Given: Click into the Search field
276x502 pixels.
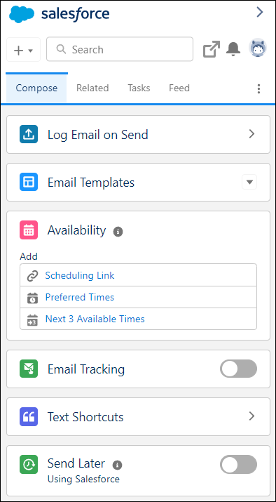Looking at the screenshot, I should coord(120,49).
